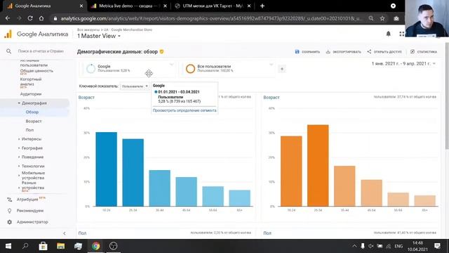Viewport: 449px width, 253px height.
Task: Open the Windows Start menu
Action: tap(8, 246)
